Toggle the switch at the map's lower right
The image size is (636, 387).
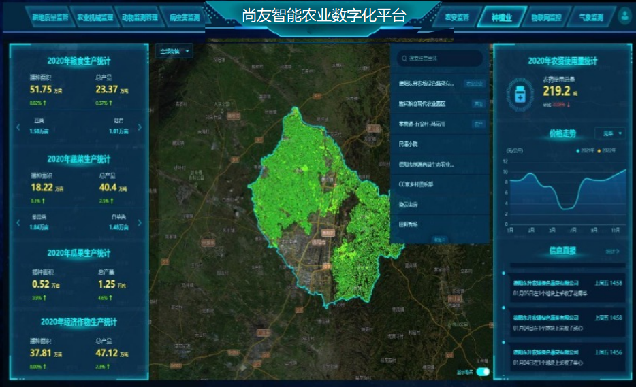[x=483, y=371]
